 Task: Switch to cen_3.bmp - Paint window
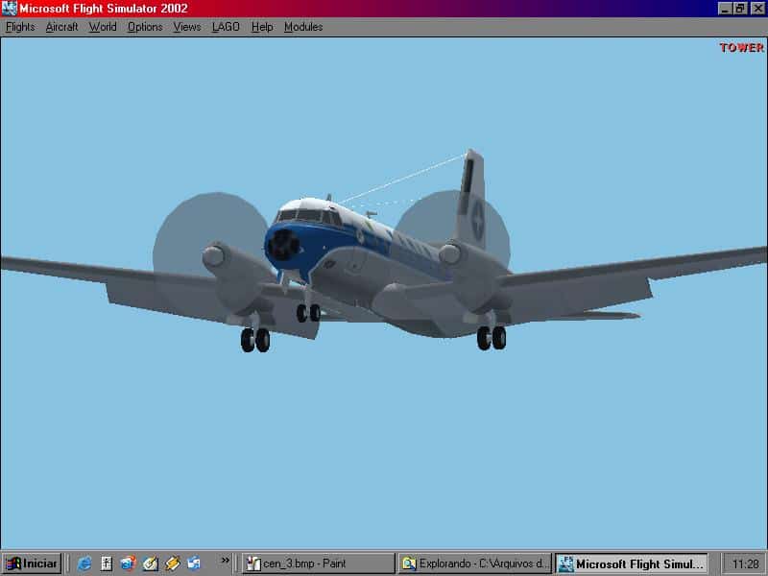[317, 564]
